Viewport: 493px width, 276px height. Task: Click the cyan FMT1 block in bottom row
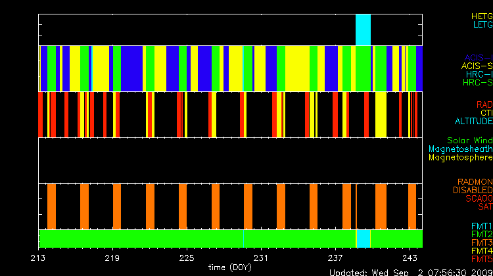(364, 238)
